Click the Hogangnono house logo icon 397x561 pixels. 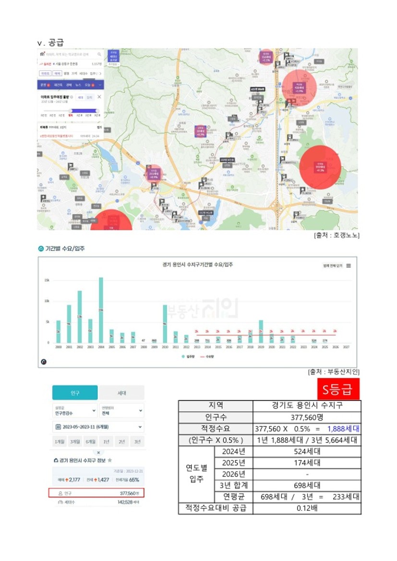42,54
